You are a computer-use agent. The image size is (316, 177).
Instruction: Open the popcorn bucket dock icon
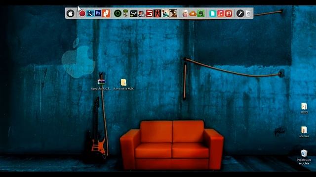click(185, 13)
